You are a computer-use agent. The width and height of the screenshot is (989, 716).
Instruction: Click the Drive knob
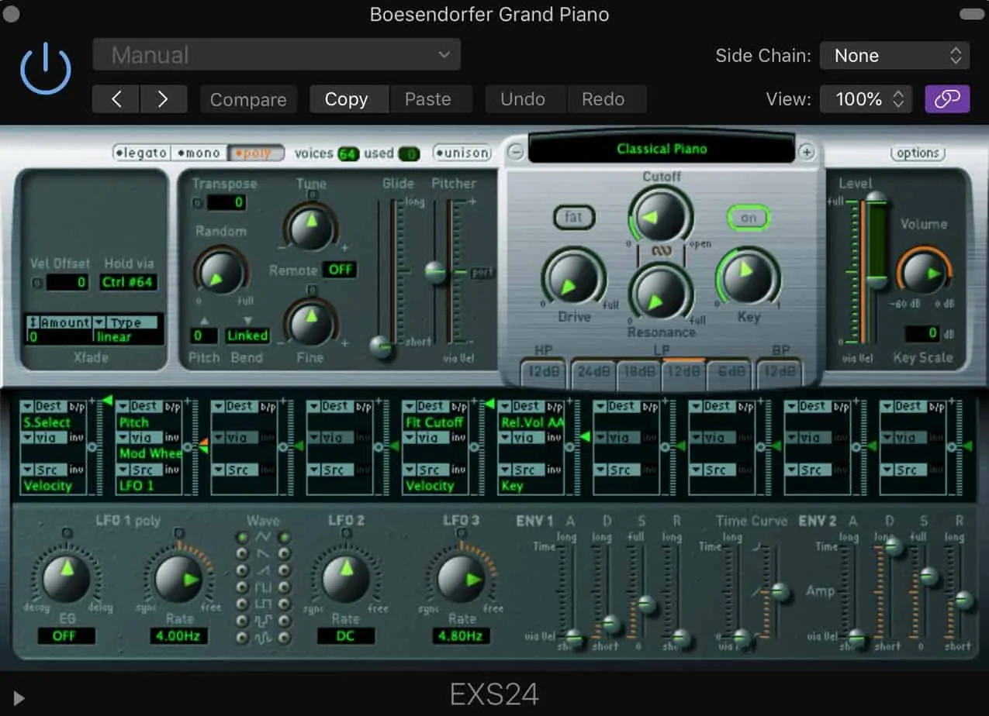[x=574, y=277]
